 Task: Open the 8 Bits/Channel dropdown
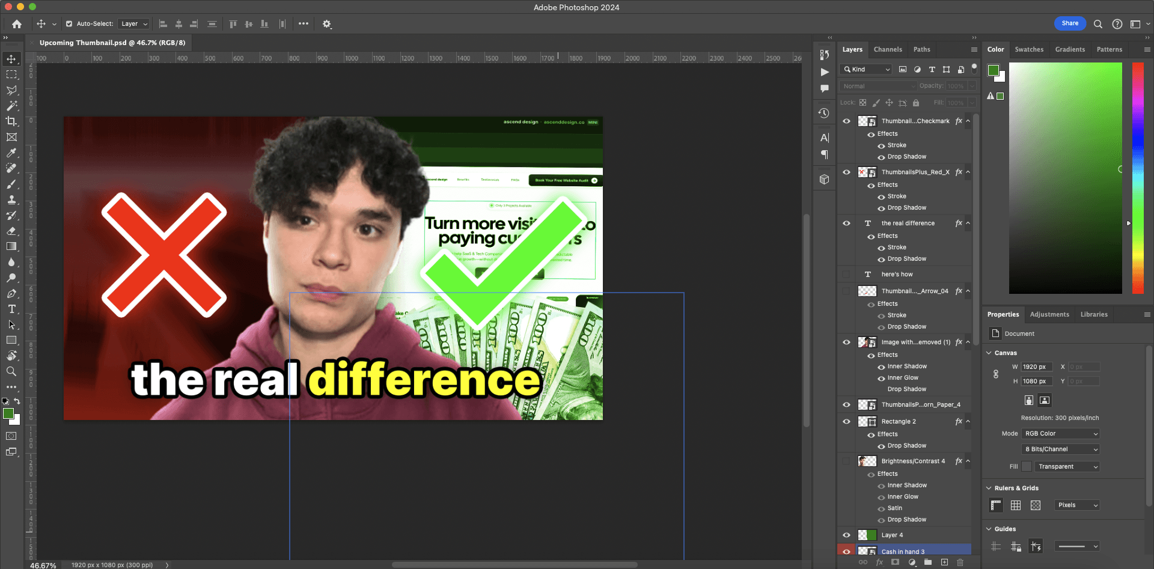(1061, 449)
